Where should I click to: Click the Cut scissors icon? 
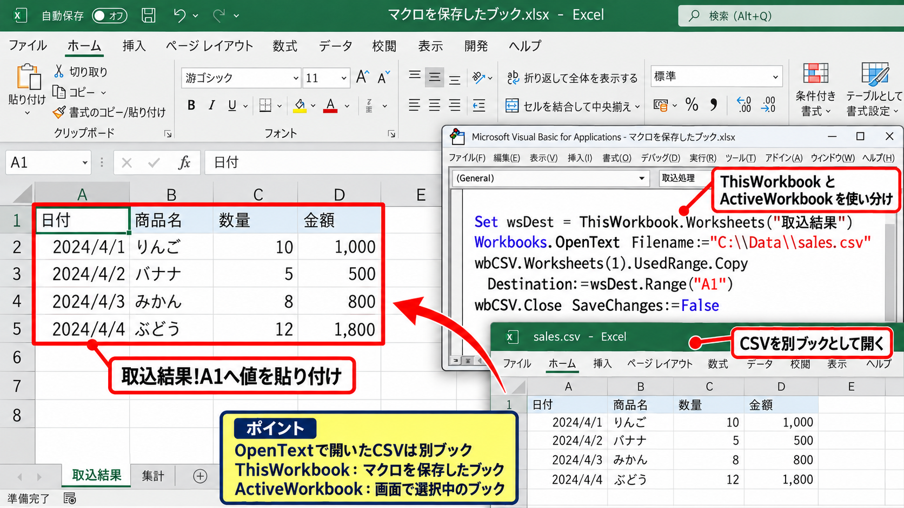coord(59,71)
